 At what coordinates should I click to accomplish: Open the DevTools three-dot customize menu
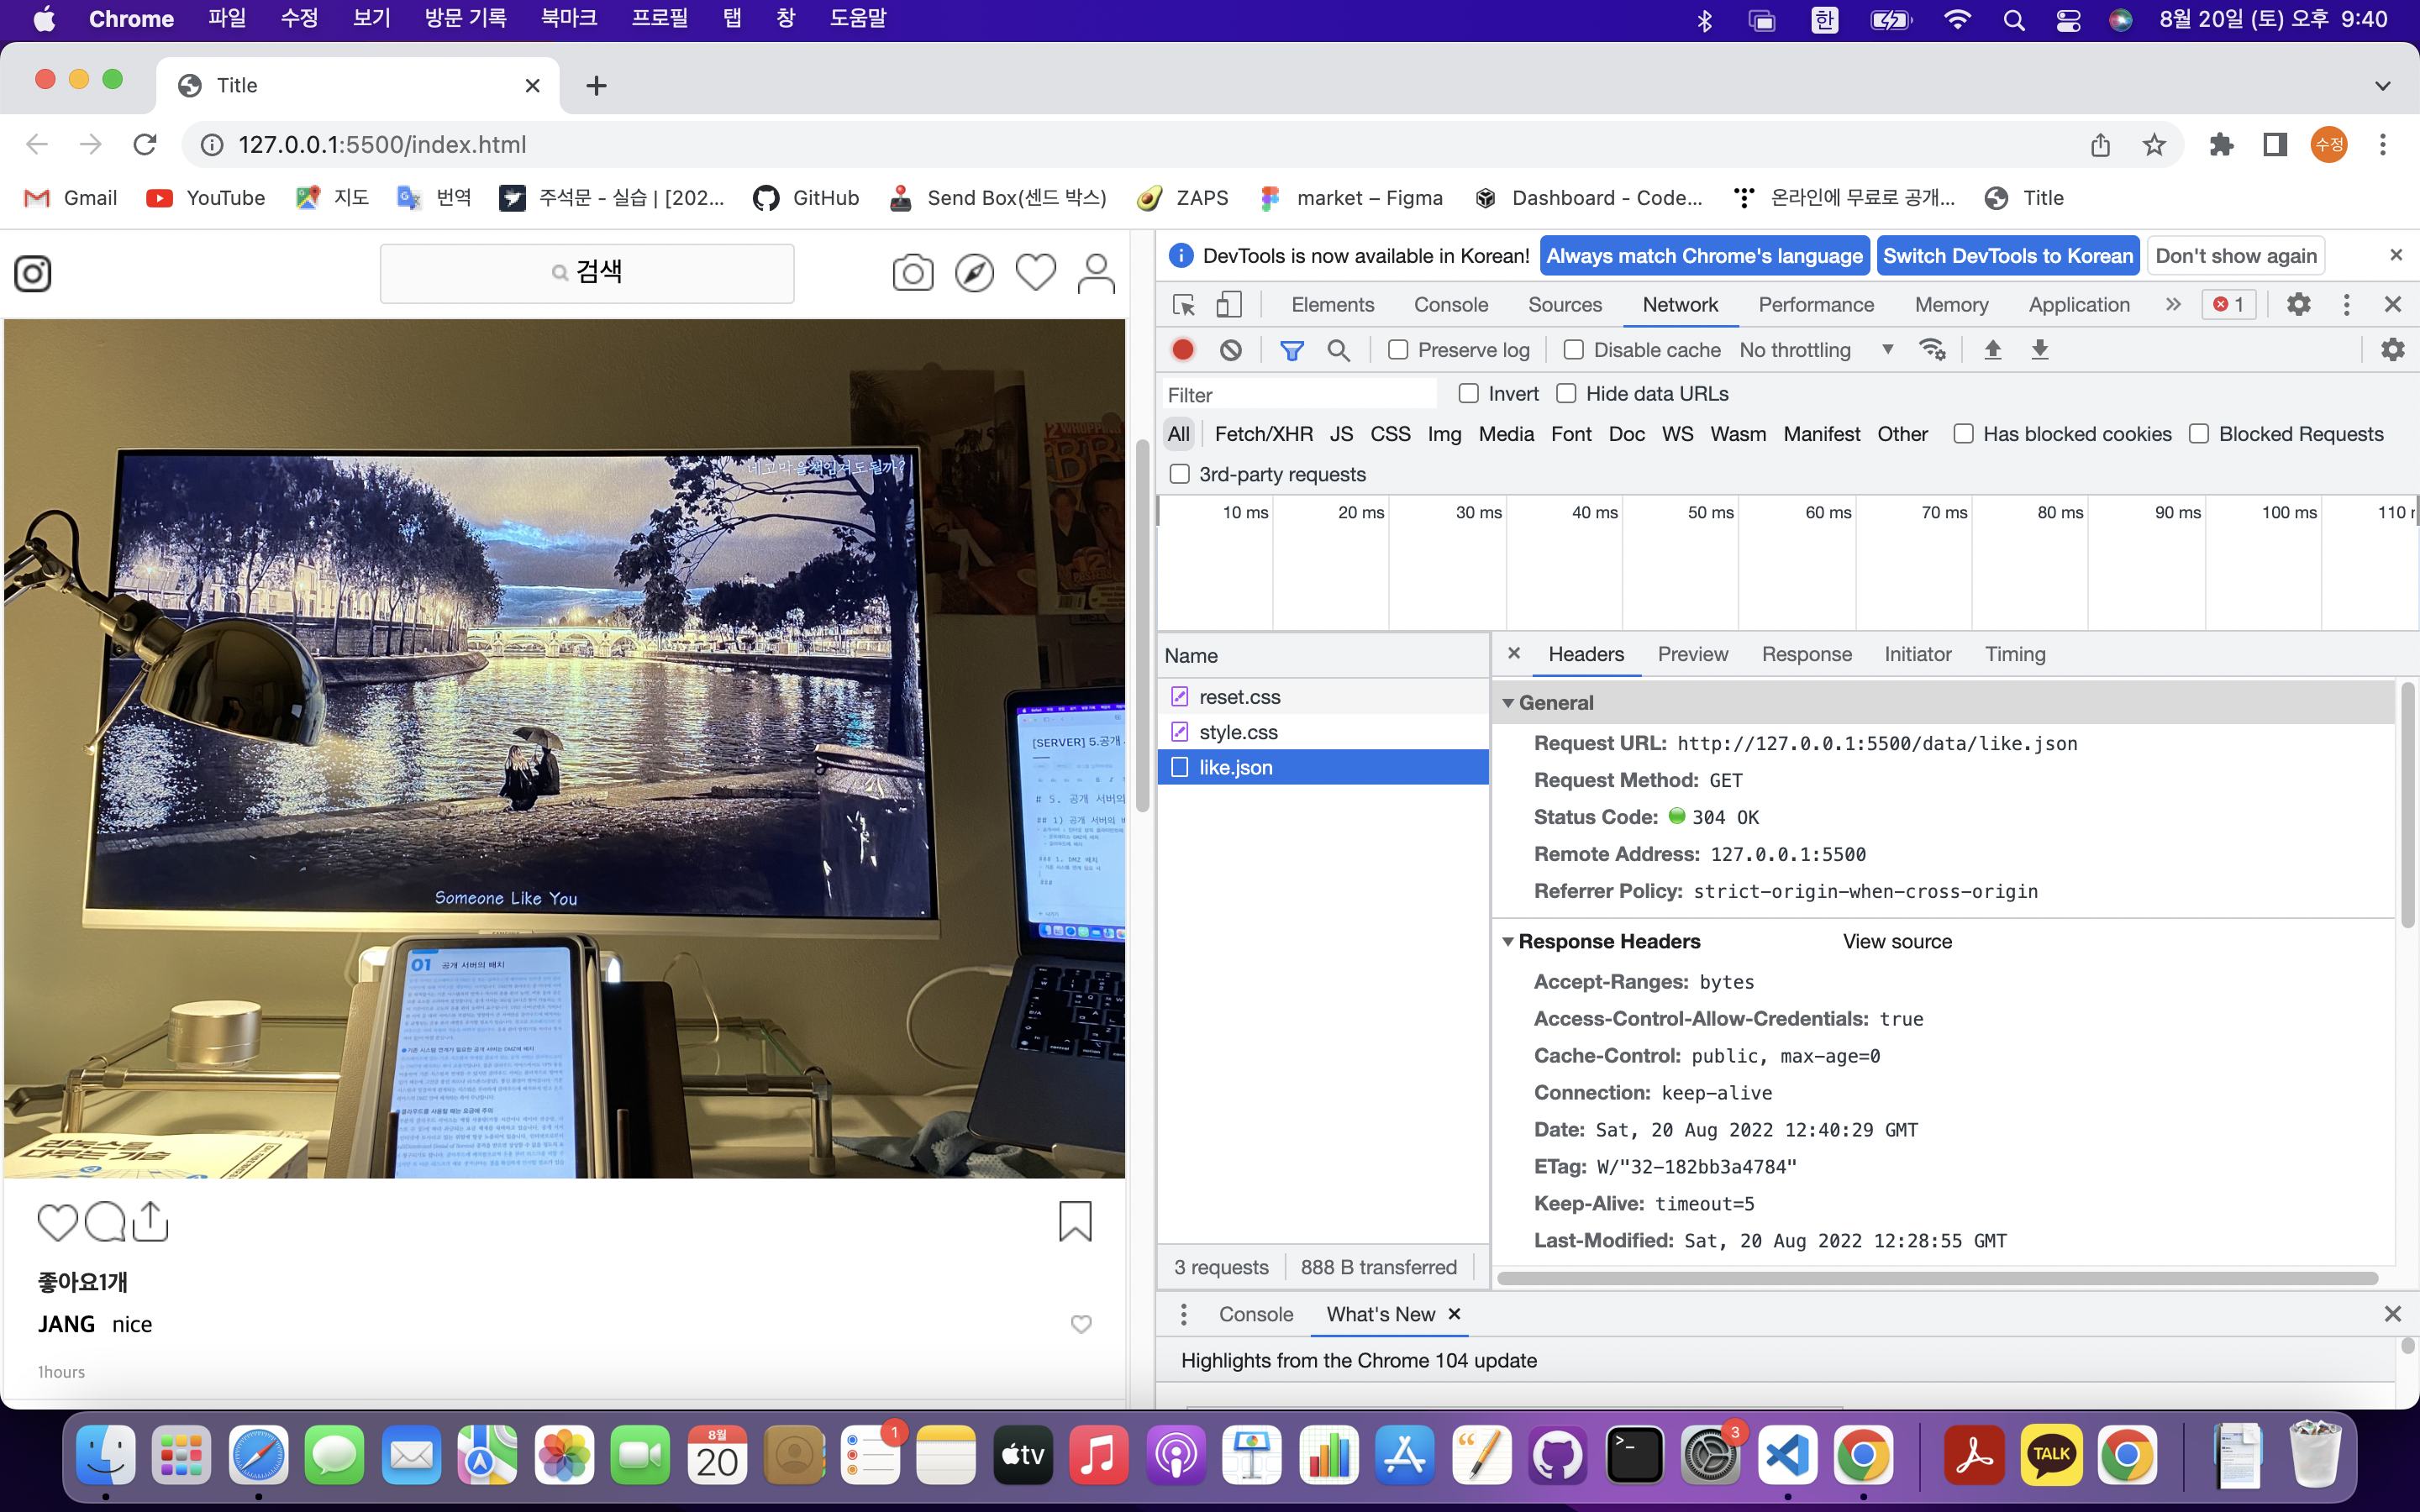2346,304
